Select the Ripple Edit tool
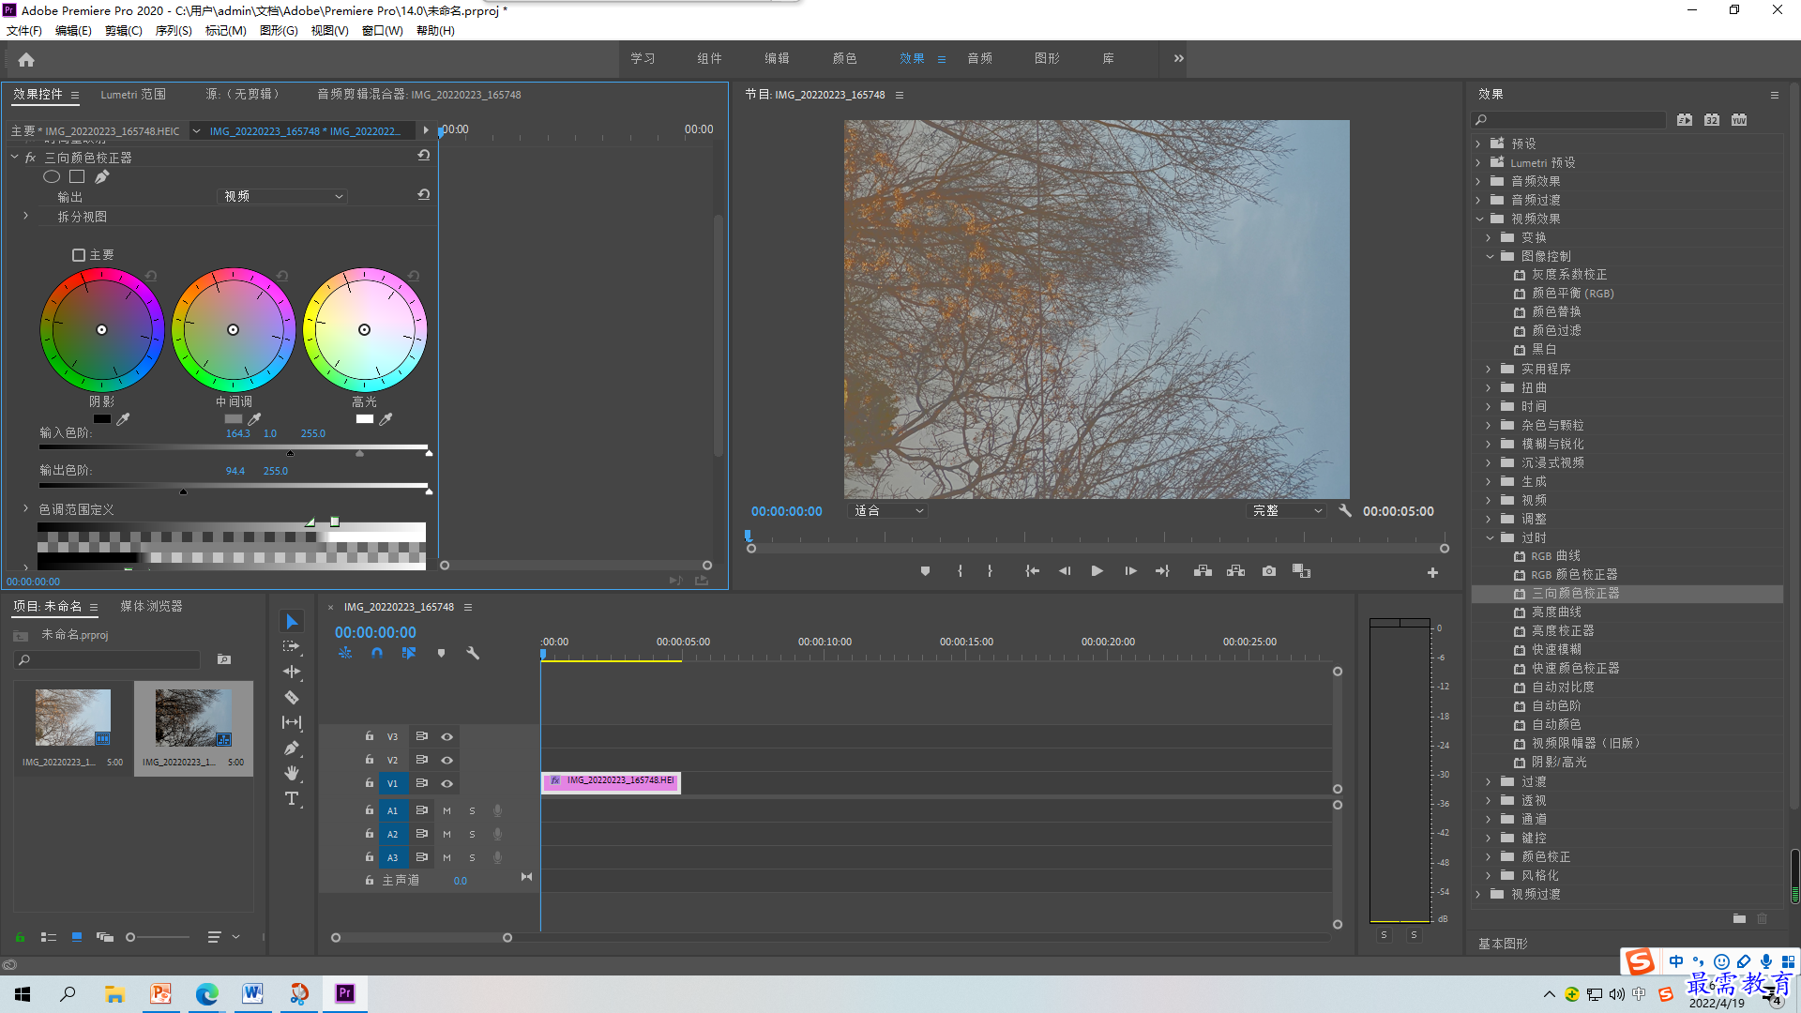 292,672
